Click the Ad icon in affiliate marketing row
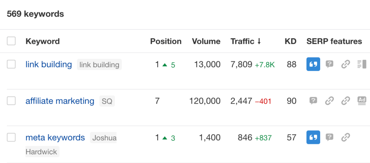Screen dimensions: 370x163 coord(361,101)
